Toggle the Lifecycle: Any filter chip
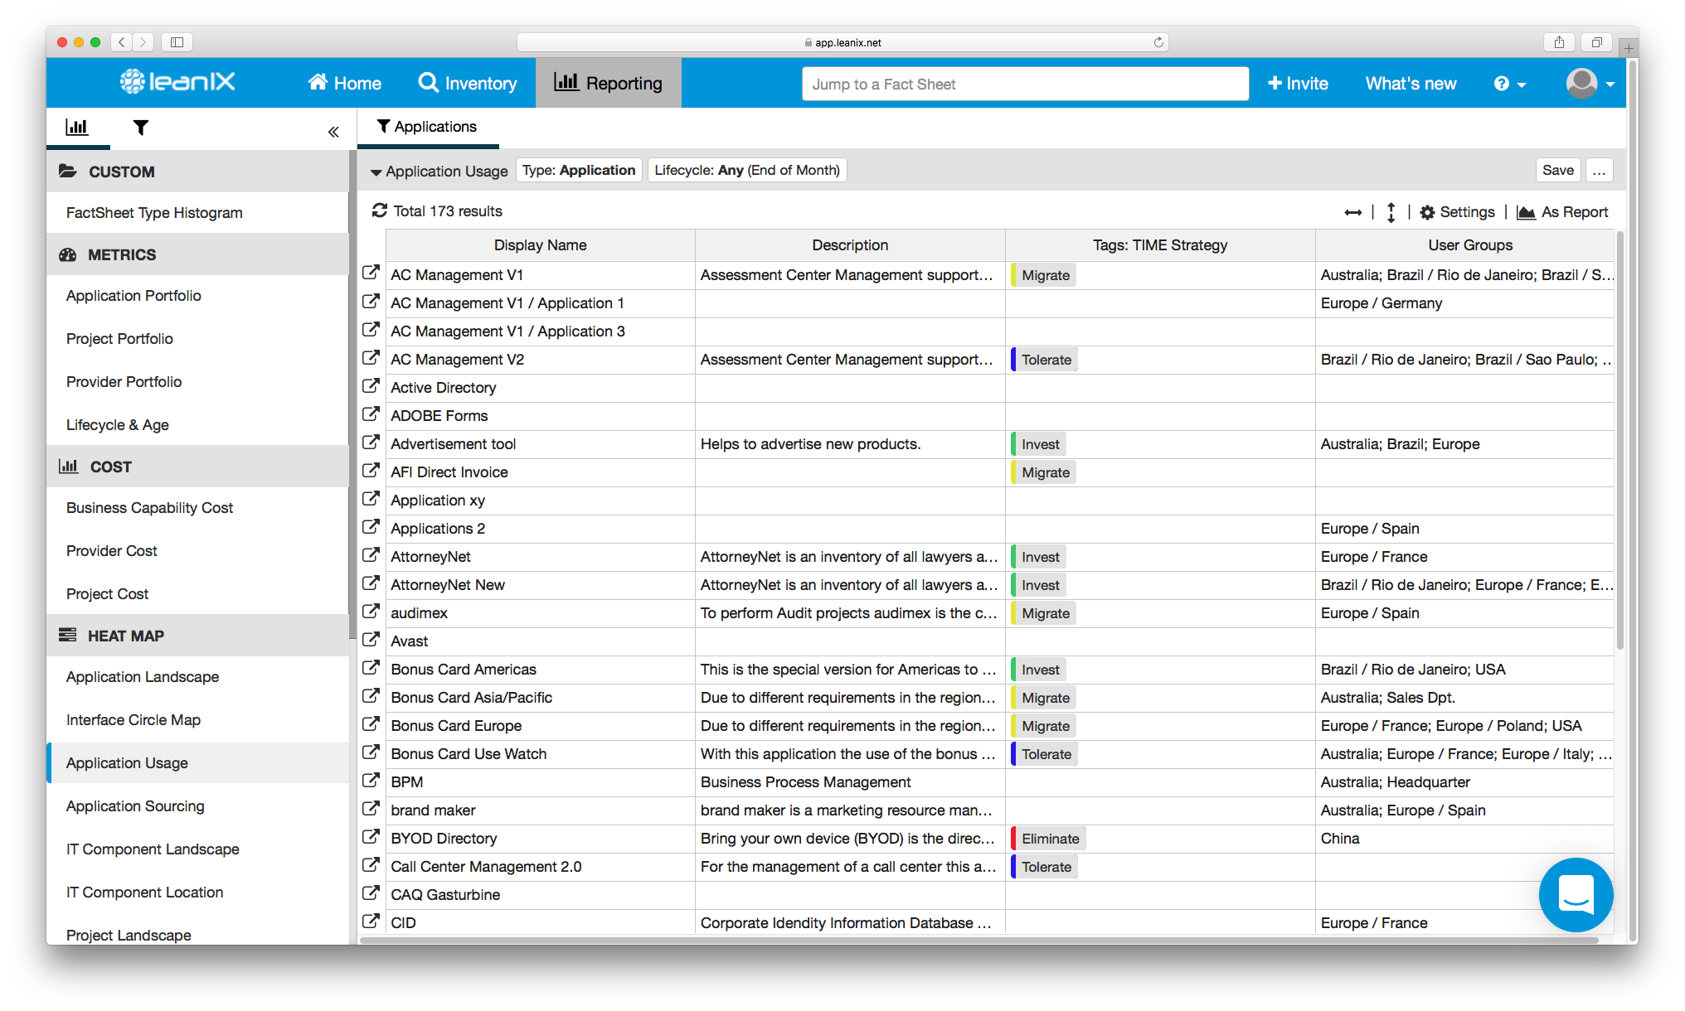 (x=746, y=170)
